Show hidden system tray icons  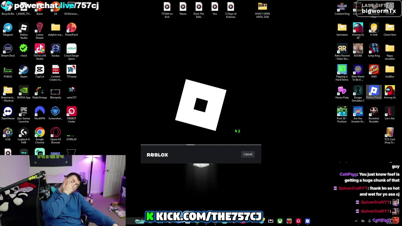tap(356, 221)
